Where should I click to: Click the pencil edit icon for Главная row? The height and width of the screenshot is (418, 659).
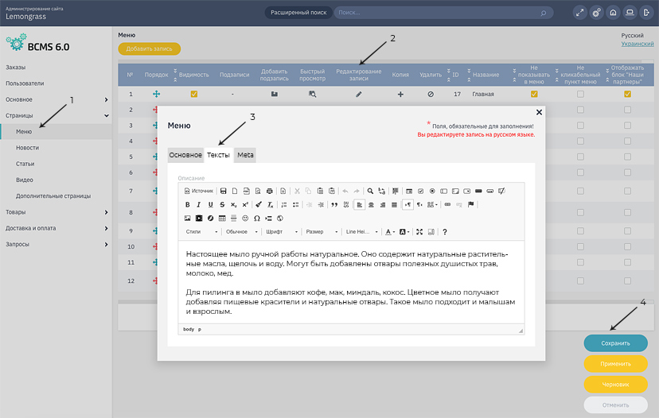click(x=358, y=95)
